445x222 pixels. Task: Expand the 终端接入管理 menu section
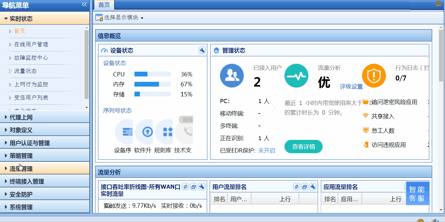point(45,181)
